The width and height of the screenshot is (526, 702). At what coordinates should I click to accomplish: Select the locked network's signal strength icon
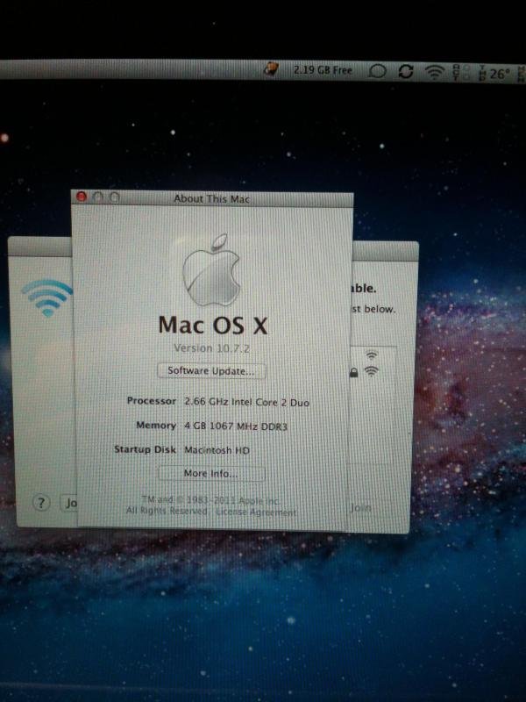(x=371, y=371)
